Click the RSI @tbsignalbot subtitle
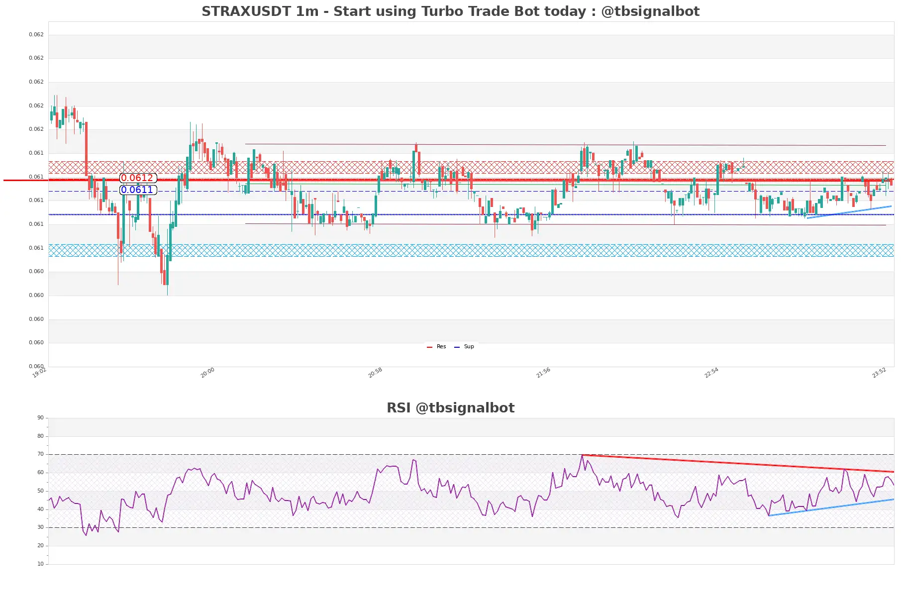Screen dimensions: 901x601 [x=450, y=407]
